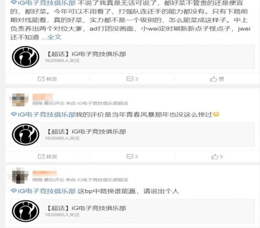Like the second post with 5 likes
This screenshot has width=260, height=228.
click(x=217, y=156)
